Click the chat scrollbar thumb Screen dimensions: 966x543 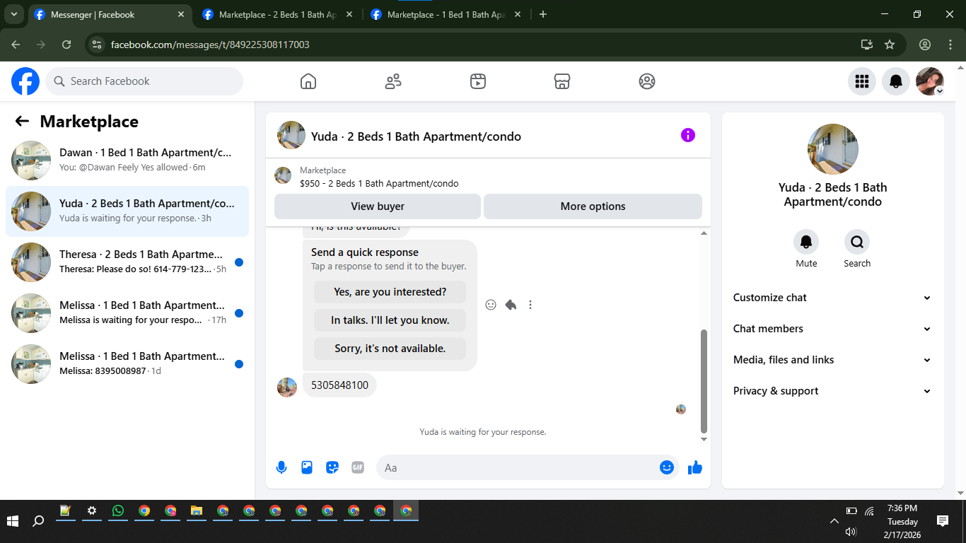[x=704, y=380]
